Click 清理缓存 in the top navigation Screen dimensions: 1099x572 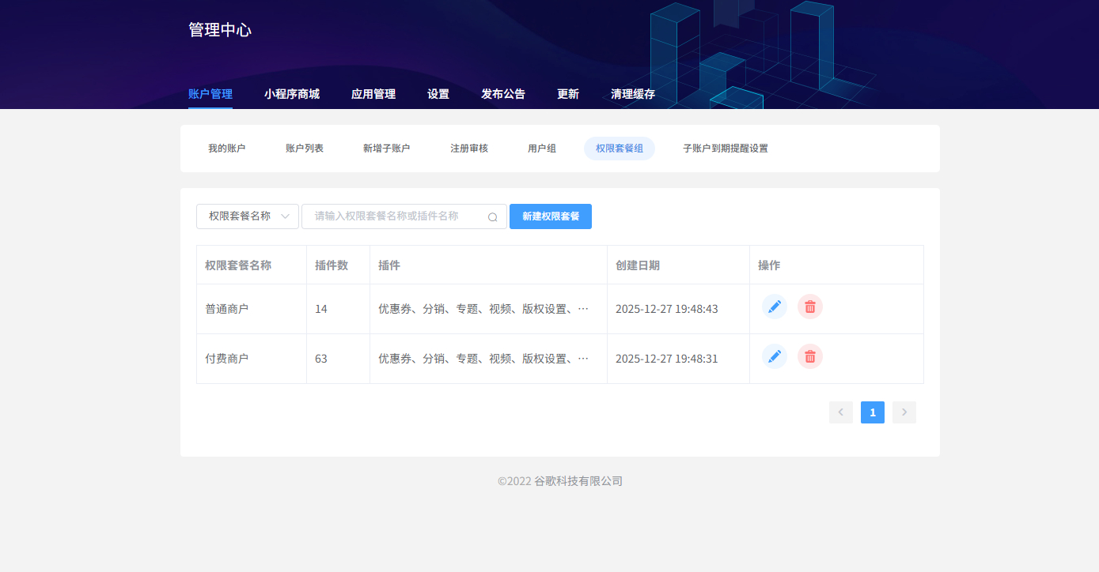[x=632, y=93]
